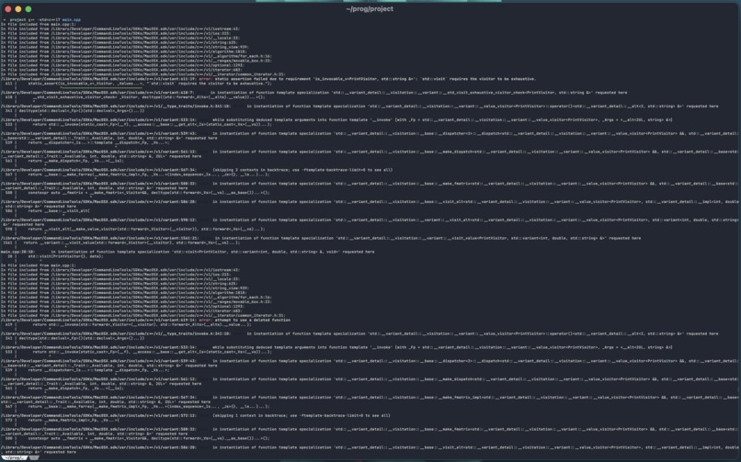Click the red 'error:' label before 'static assertion failed'
Image resolution: width=741 pixels, height=462 pixels.
click(205, 79)
